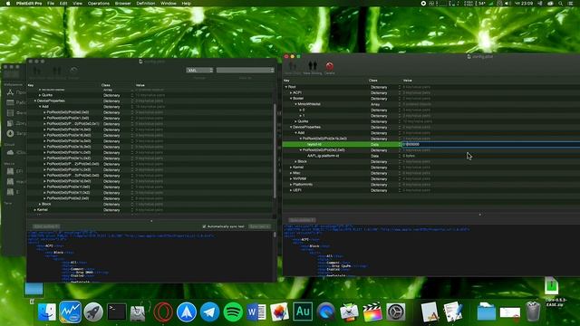The width and height of the screenshot is (580, 326).
Task: Click volume icon in menu bar
Action: 507,4
